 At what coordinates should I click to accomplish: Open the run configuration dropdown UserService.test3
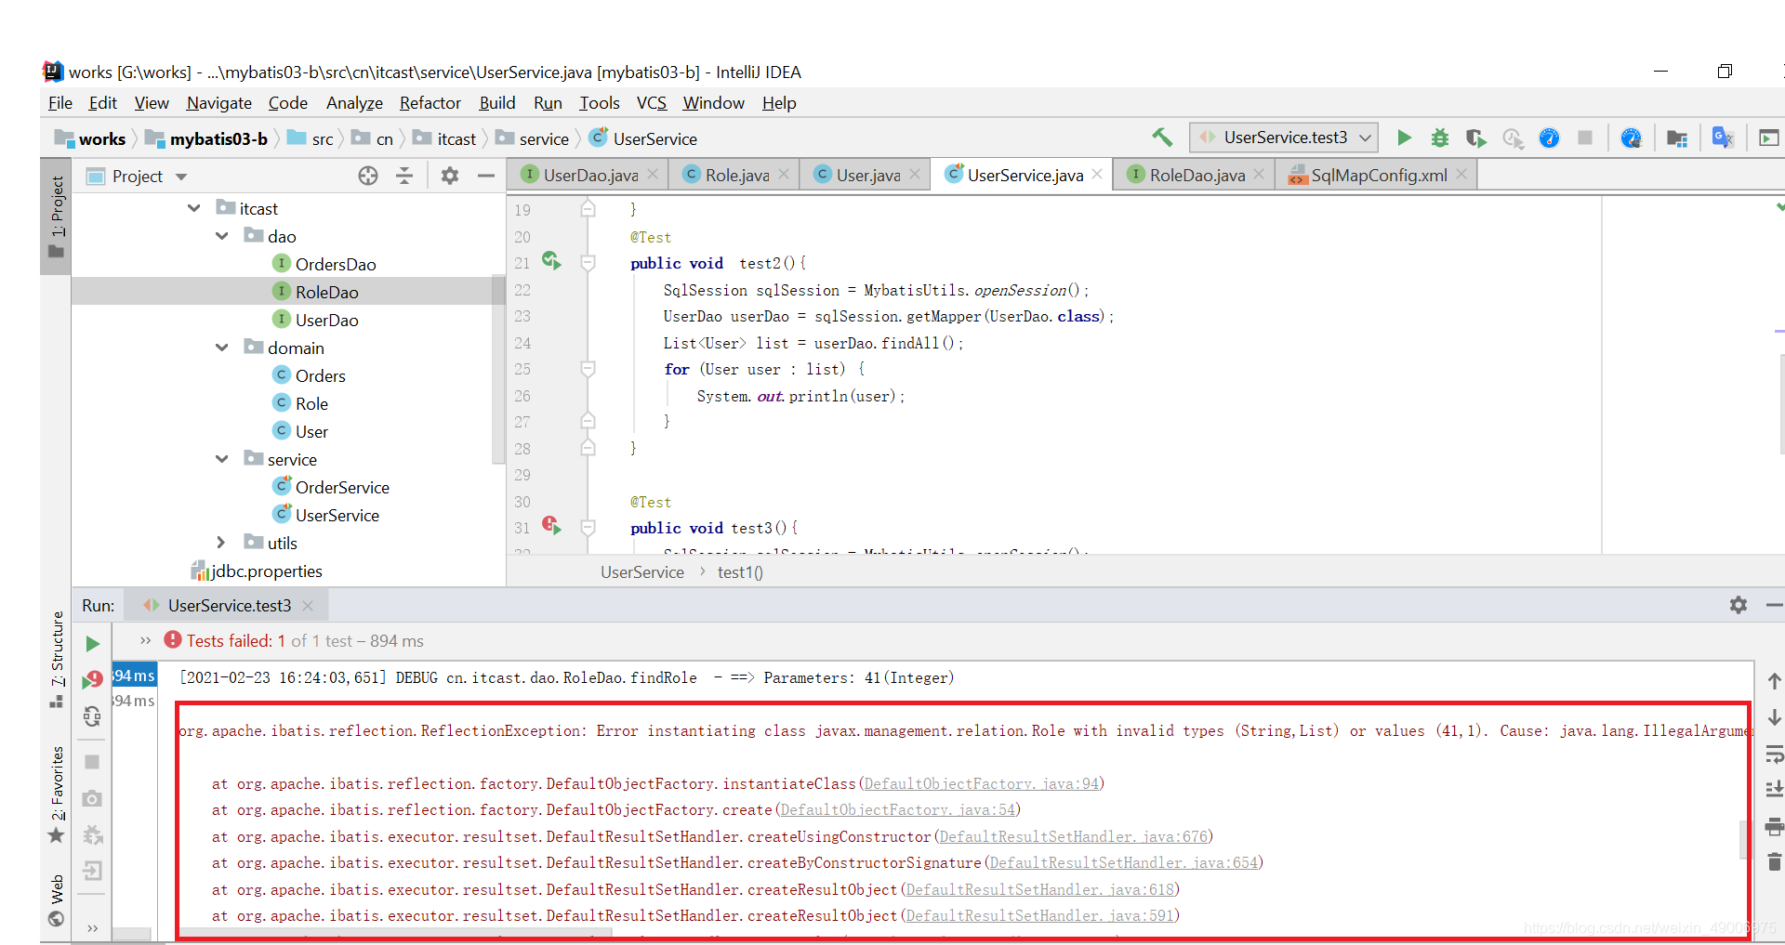coord(1284,138)
